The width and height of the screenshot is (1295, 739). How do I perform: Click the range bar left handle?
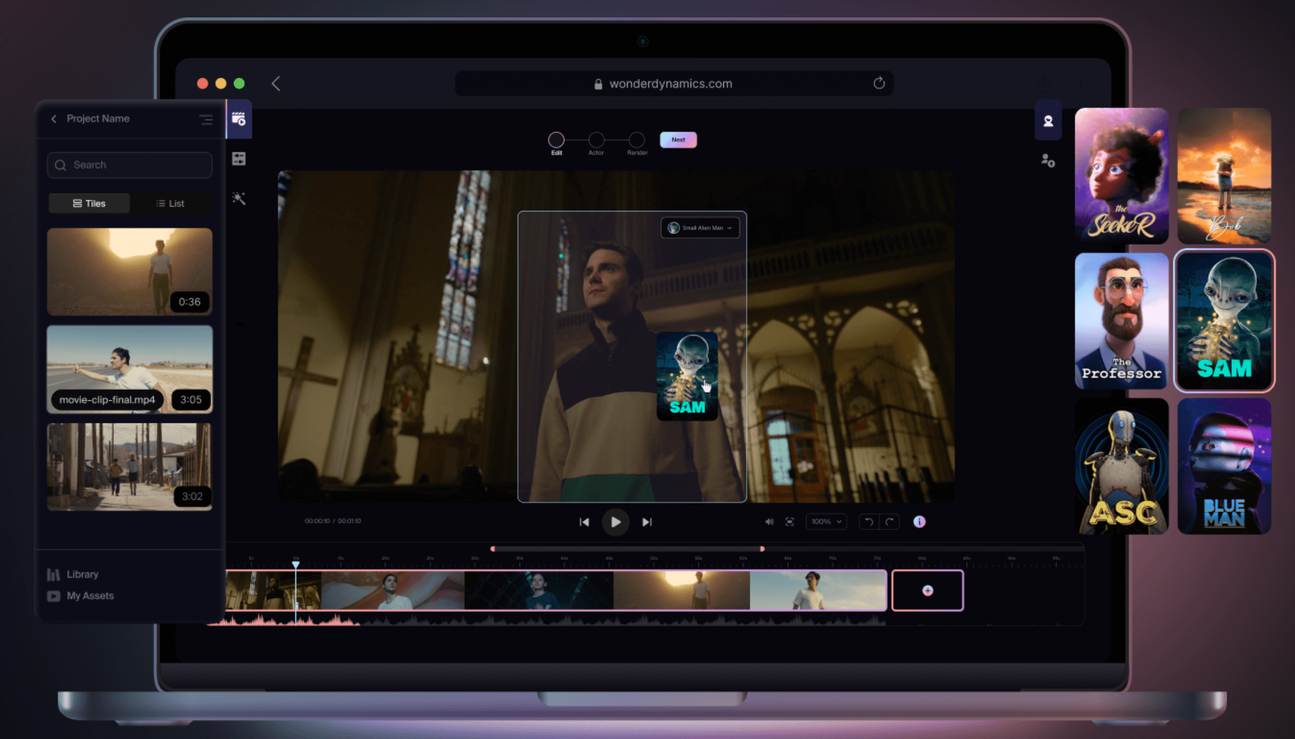click(493, 549)
